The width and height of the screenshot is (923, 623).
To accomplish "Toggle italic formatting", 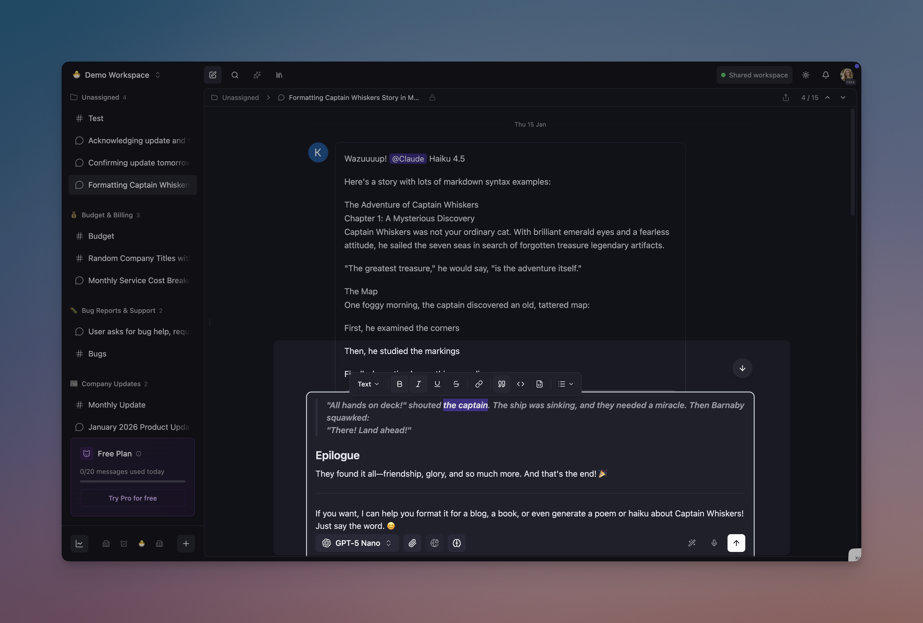I will 418,384.
